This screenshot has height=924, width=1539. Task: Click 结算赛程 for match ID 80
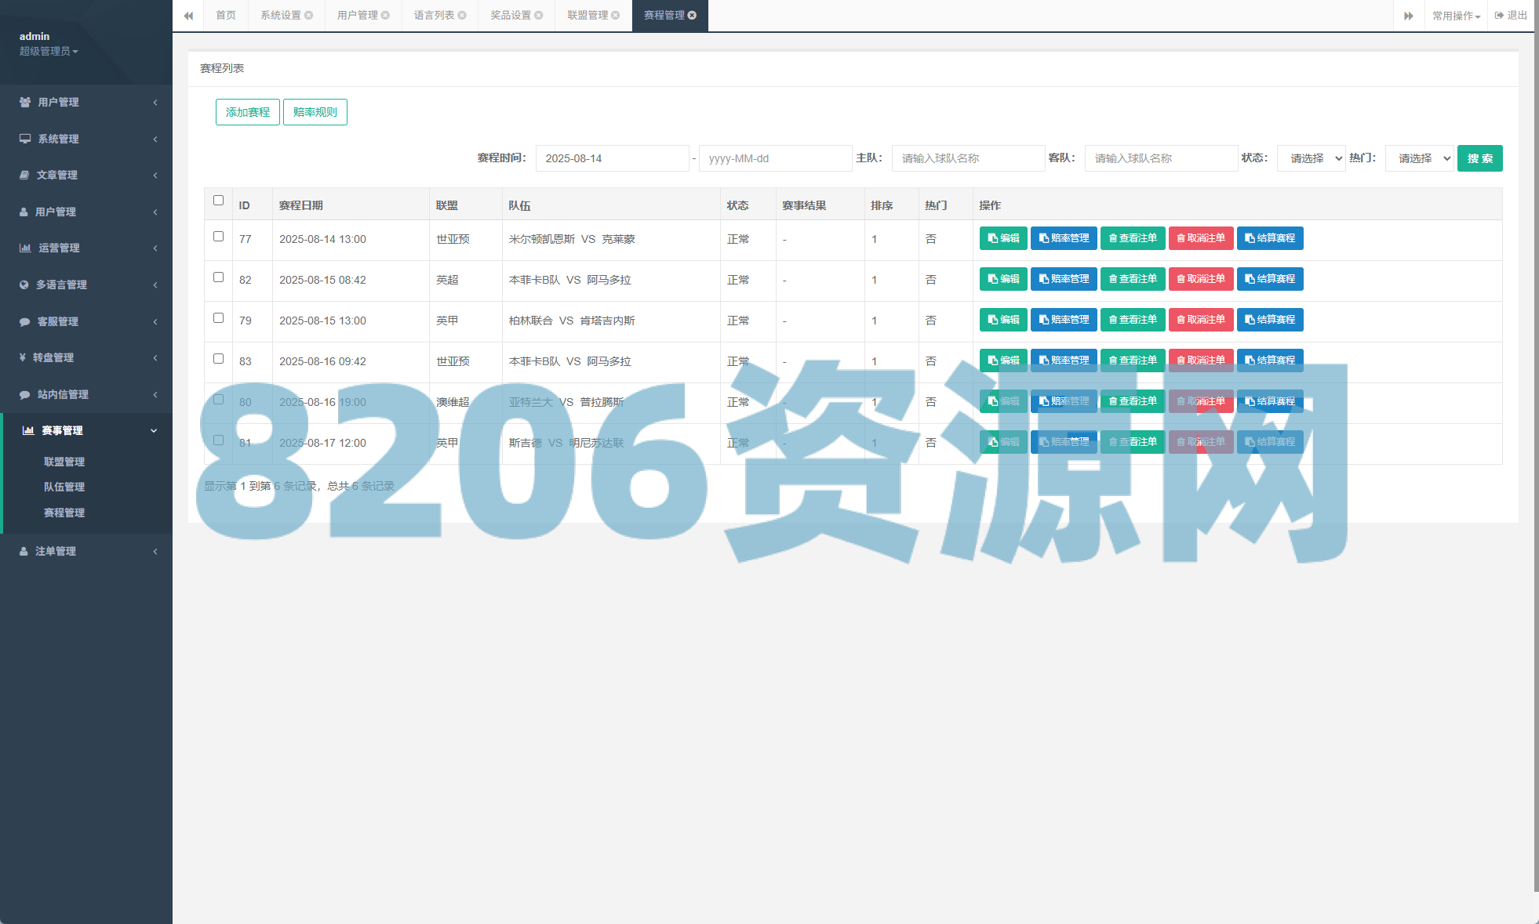1270,401
